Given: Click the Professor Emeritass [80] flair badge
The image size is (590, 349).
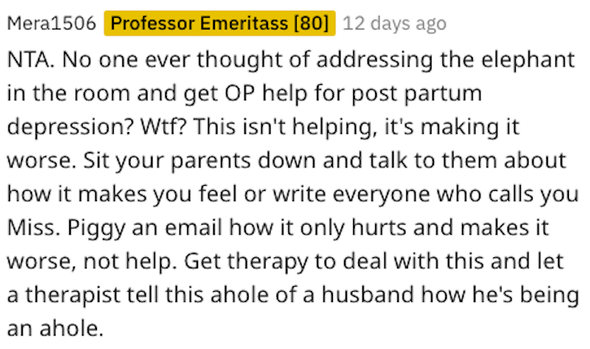Looking at the screenshot, I should tap(220, 24).
